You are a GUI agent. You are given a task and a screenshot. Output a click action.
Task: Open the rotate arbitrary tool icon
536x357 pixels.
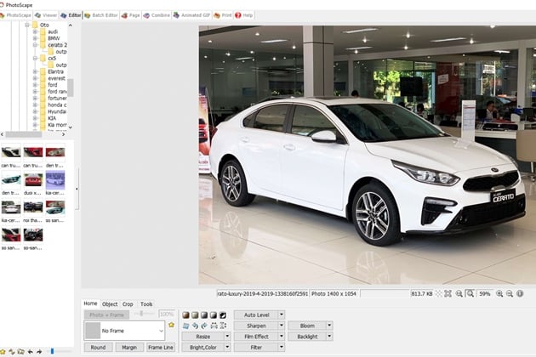tap(185, 326)
